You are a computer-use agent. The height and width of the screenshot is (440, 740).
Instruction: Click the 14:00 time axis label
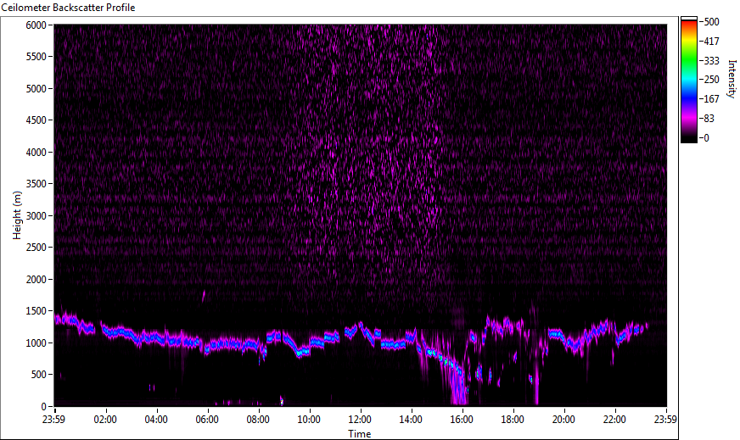coord(411,420)
